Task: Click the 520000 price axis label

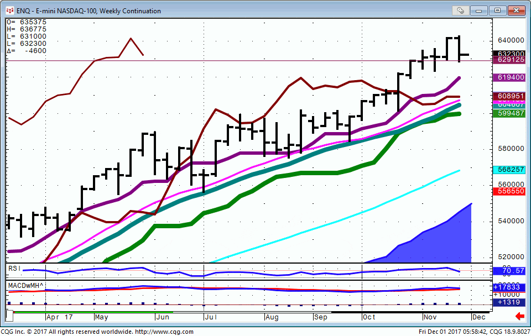Action: click(511, 257)
